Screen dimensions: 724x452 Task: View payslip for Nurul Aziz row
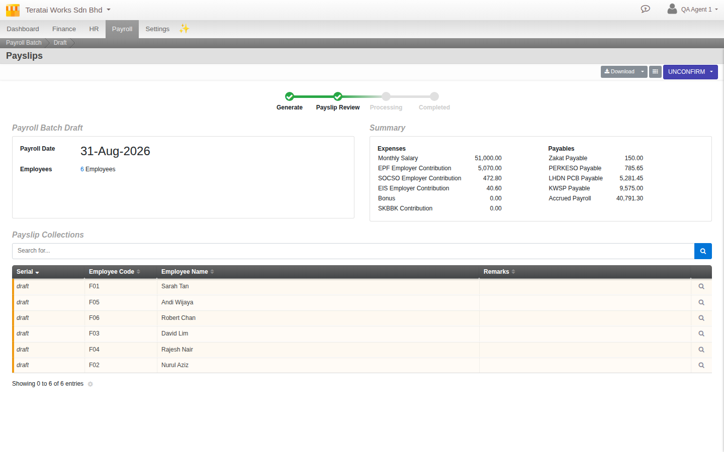(x=701, y=365)
